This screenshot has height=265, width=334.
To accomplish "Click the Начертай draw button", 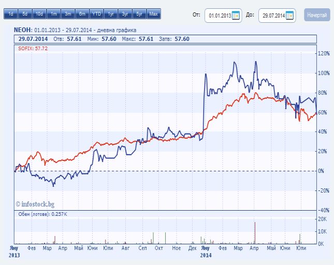I will tap(317, 15).
